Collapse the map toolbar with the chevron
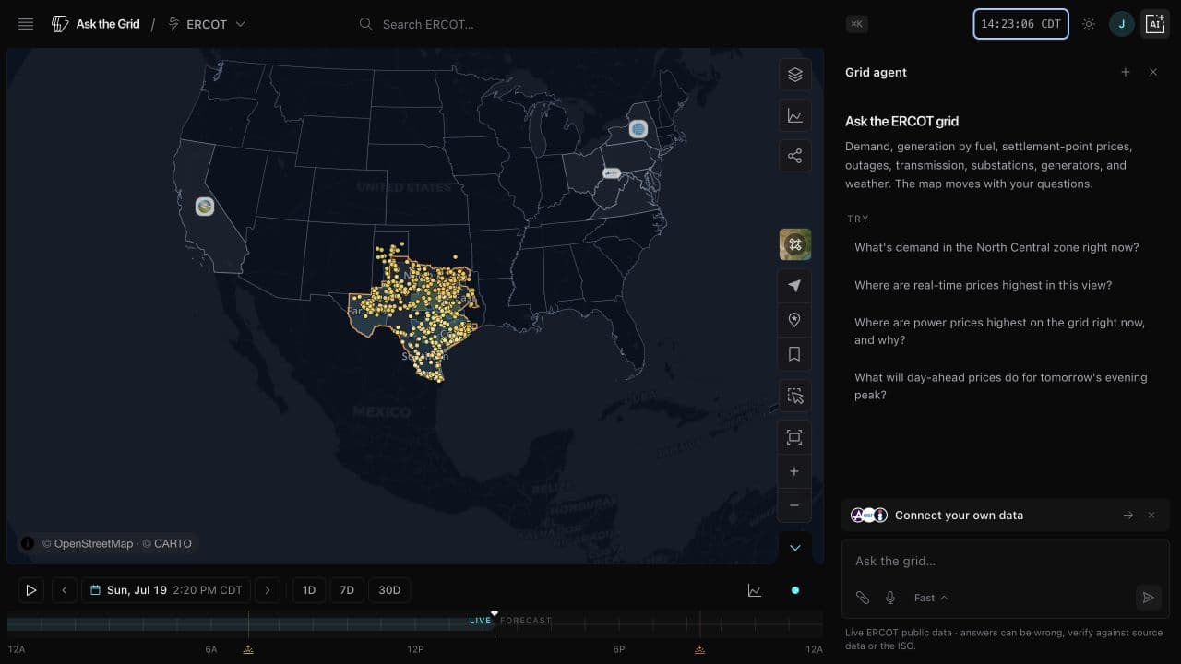The width and height of the screenshot is (1181, 664). (794, 548)
